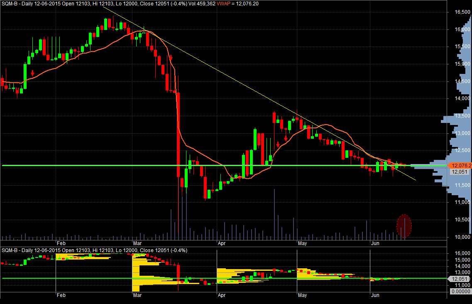Click the Jun label on the lower pane time axis
The image size is (472, 304).
(375, 295)
